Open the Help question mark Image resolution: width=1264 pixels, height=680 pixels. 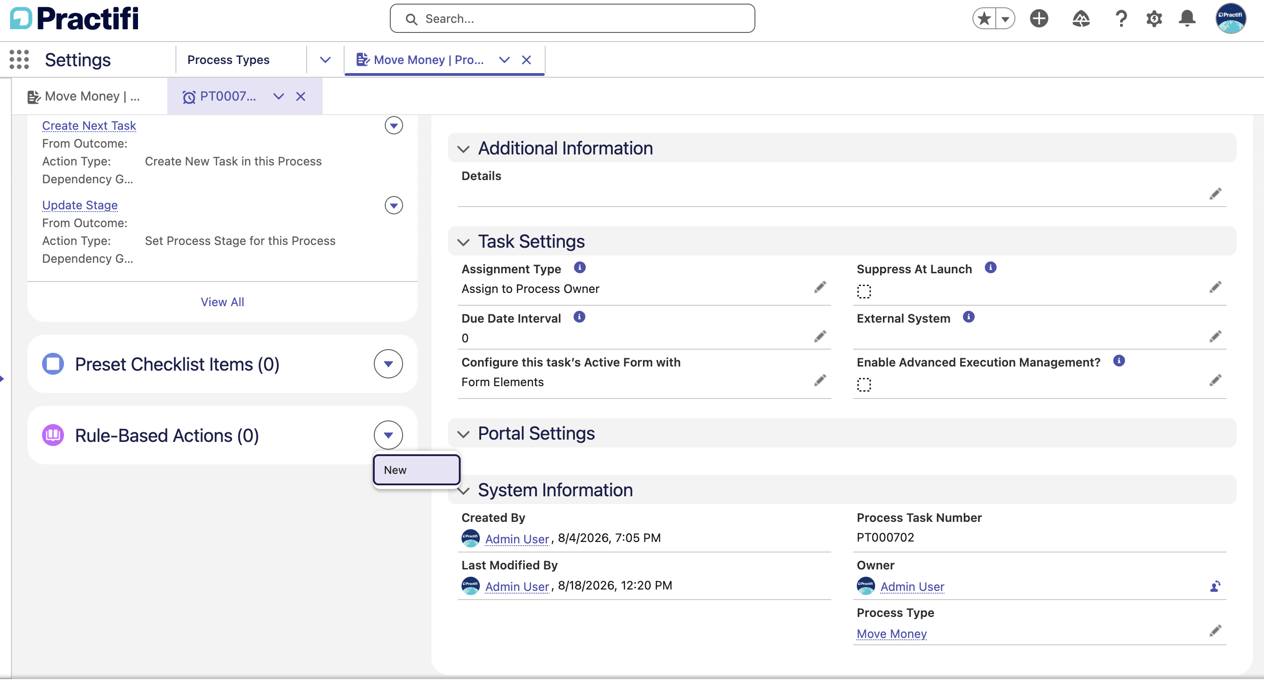point(1121,19)
